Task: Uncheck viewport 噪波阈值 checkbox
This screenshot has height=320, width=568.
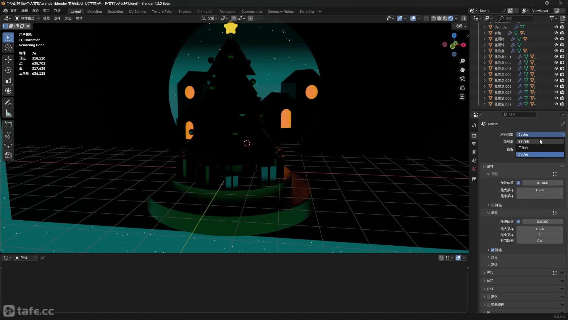Action: coord(518,183)
